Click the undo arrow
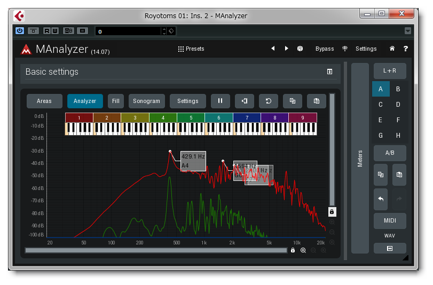433x285 pixels. pyautogui.click(x=381, y=199)
